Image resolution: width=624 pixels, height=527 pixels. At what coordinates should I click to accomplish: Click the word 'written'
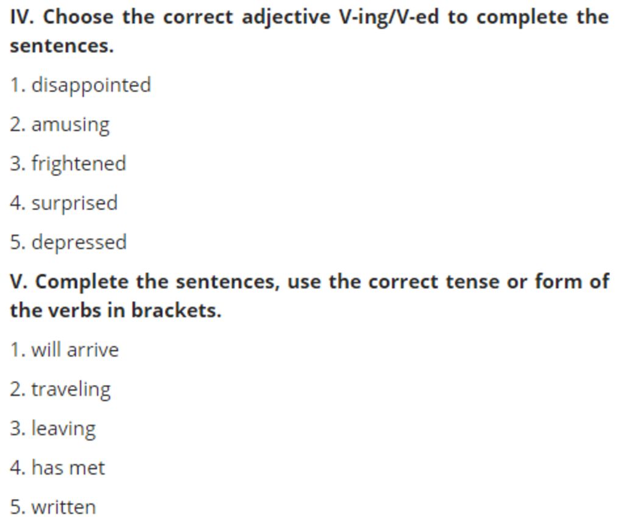click(x=63, y=507)
